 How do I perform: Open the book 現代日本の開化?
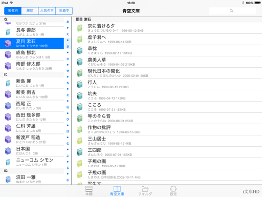[x=167, y=73]
